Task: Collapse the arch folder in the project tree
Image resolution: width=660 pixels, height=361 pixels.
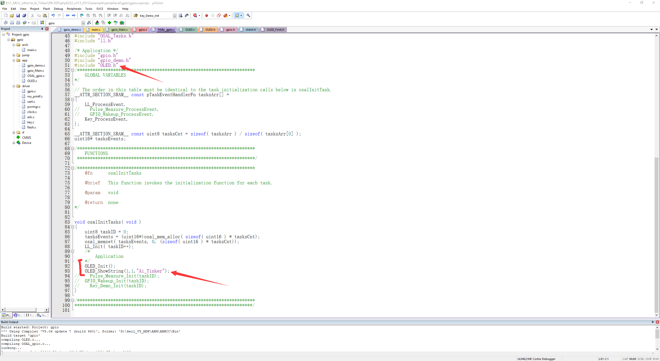Action: tap(14, 45)
